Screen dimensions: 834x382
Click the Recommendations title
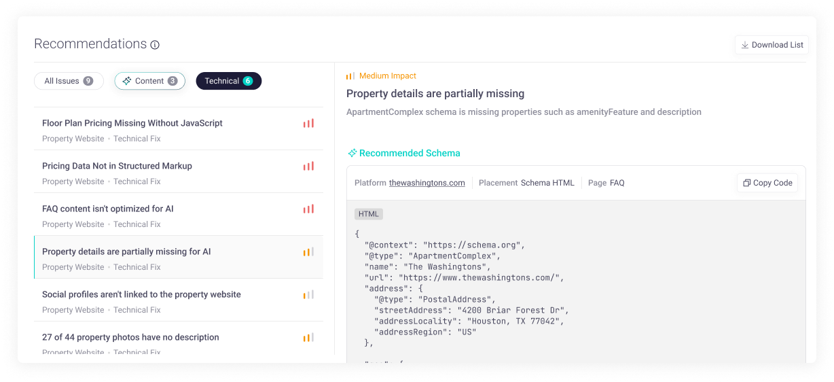(90, 44)
